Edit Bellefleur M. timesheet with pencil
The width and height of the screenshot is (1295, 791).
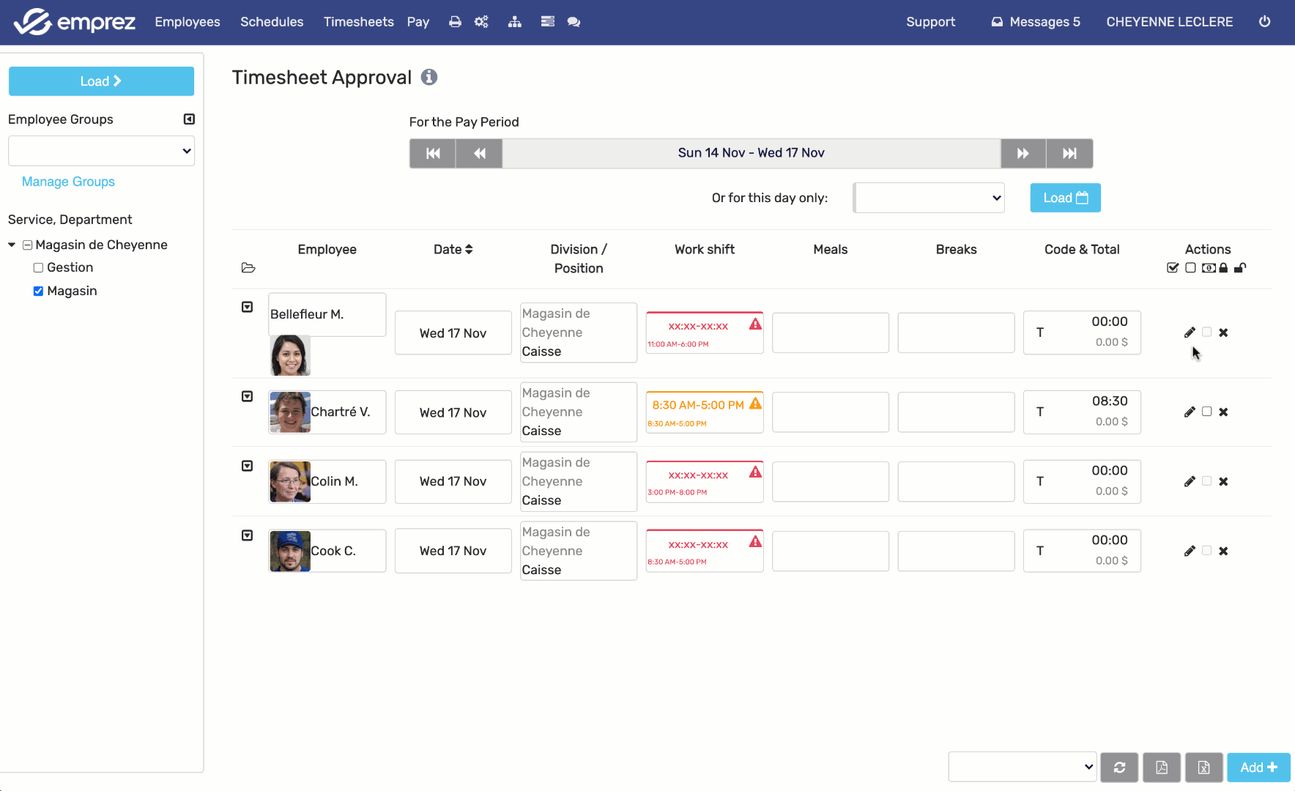[x=1190, y=333]
